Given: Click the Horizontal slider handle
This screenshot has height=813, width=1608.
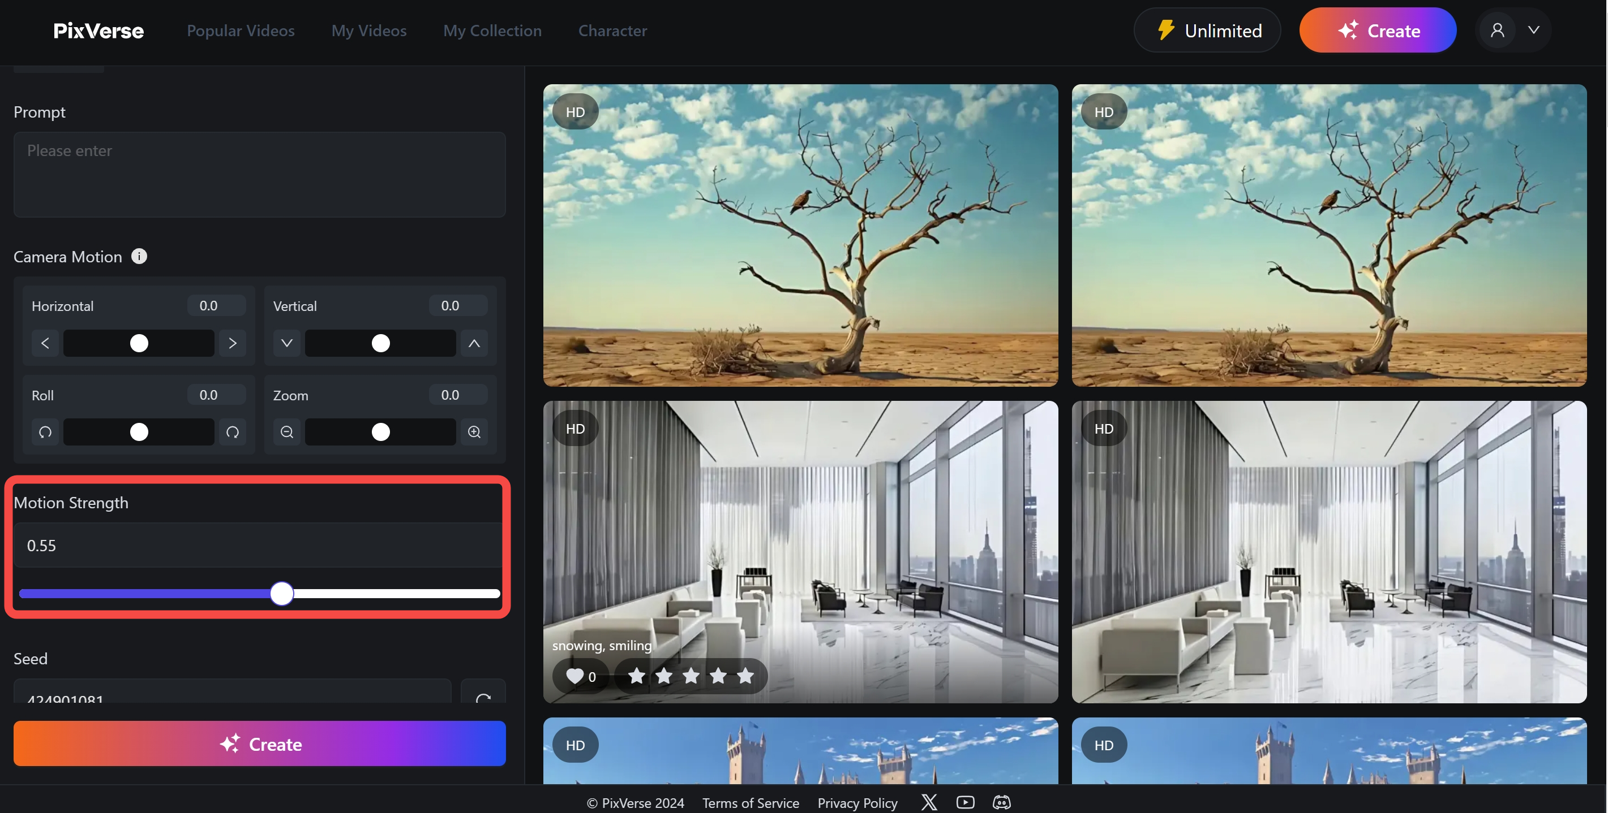Looking at the screenshot, I should coord(139,343).
